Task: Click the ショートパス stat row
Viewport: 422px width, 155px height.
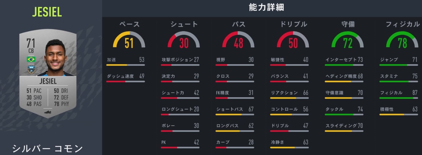Action: (x=235, y=109)
